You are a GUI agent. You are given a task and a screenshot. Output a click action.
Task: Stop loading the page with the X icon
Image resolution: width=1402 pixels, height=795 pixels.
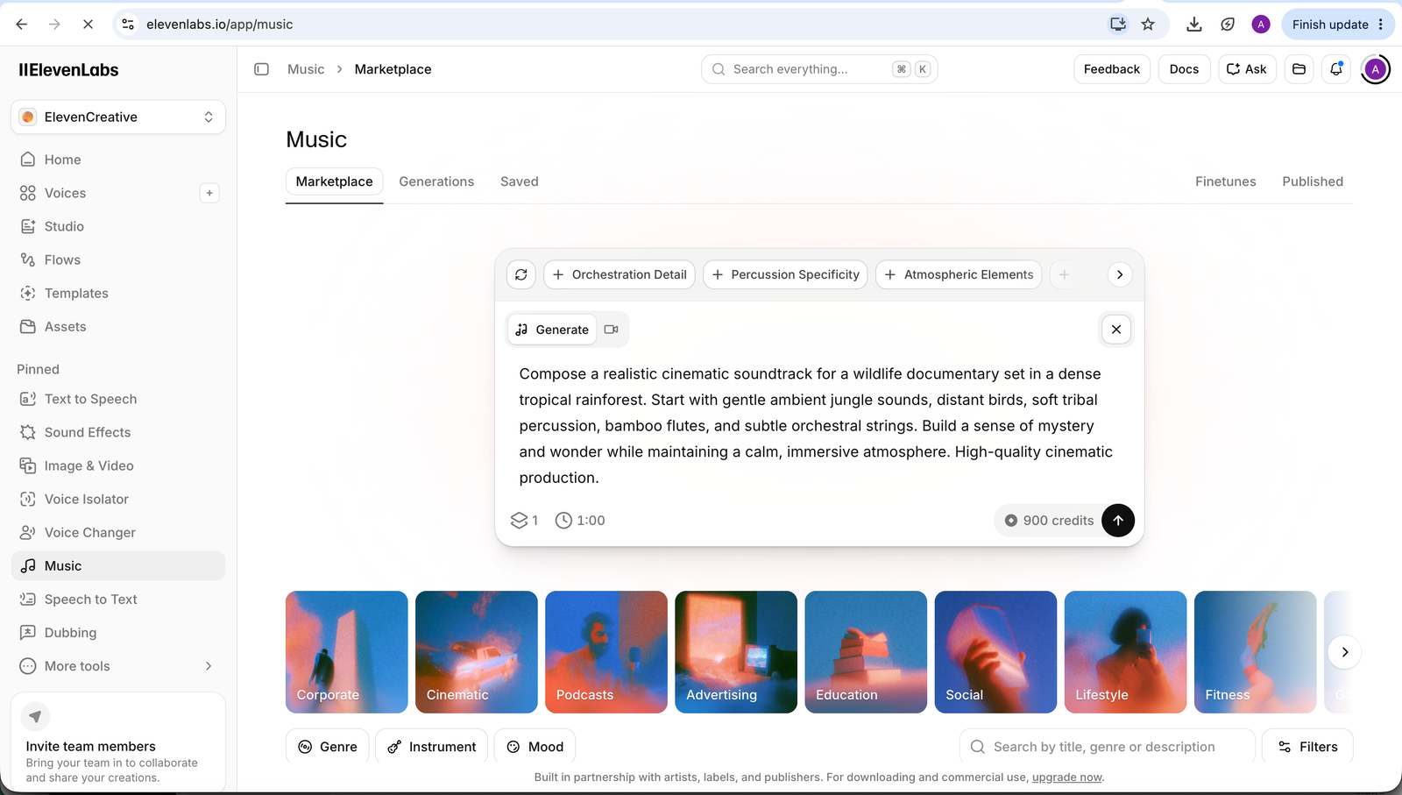88,25
